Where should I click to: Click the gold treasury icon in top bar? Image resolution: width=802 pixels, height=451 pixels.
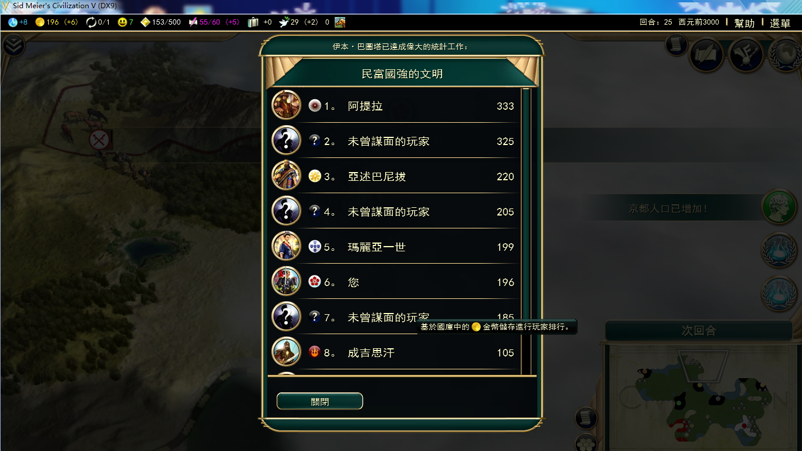tap(40, 22)
